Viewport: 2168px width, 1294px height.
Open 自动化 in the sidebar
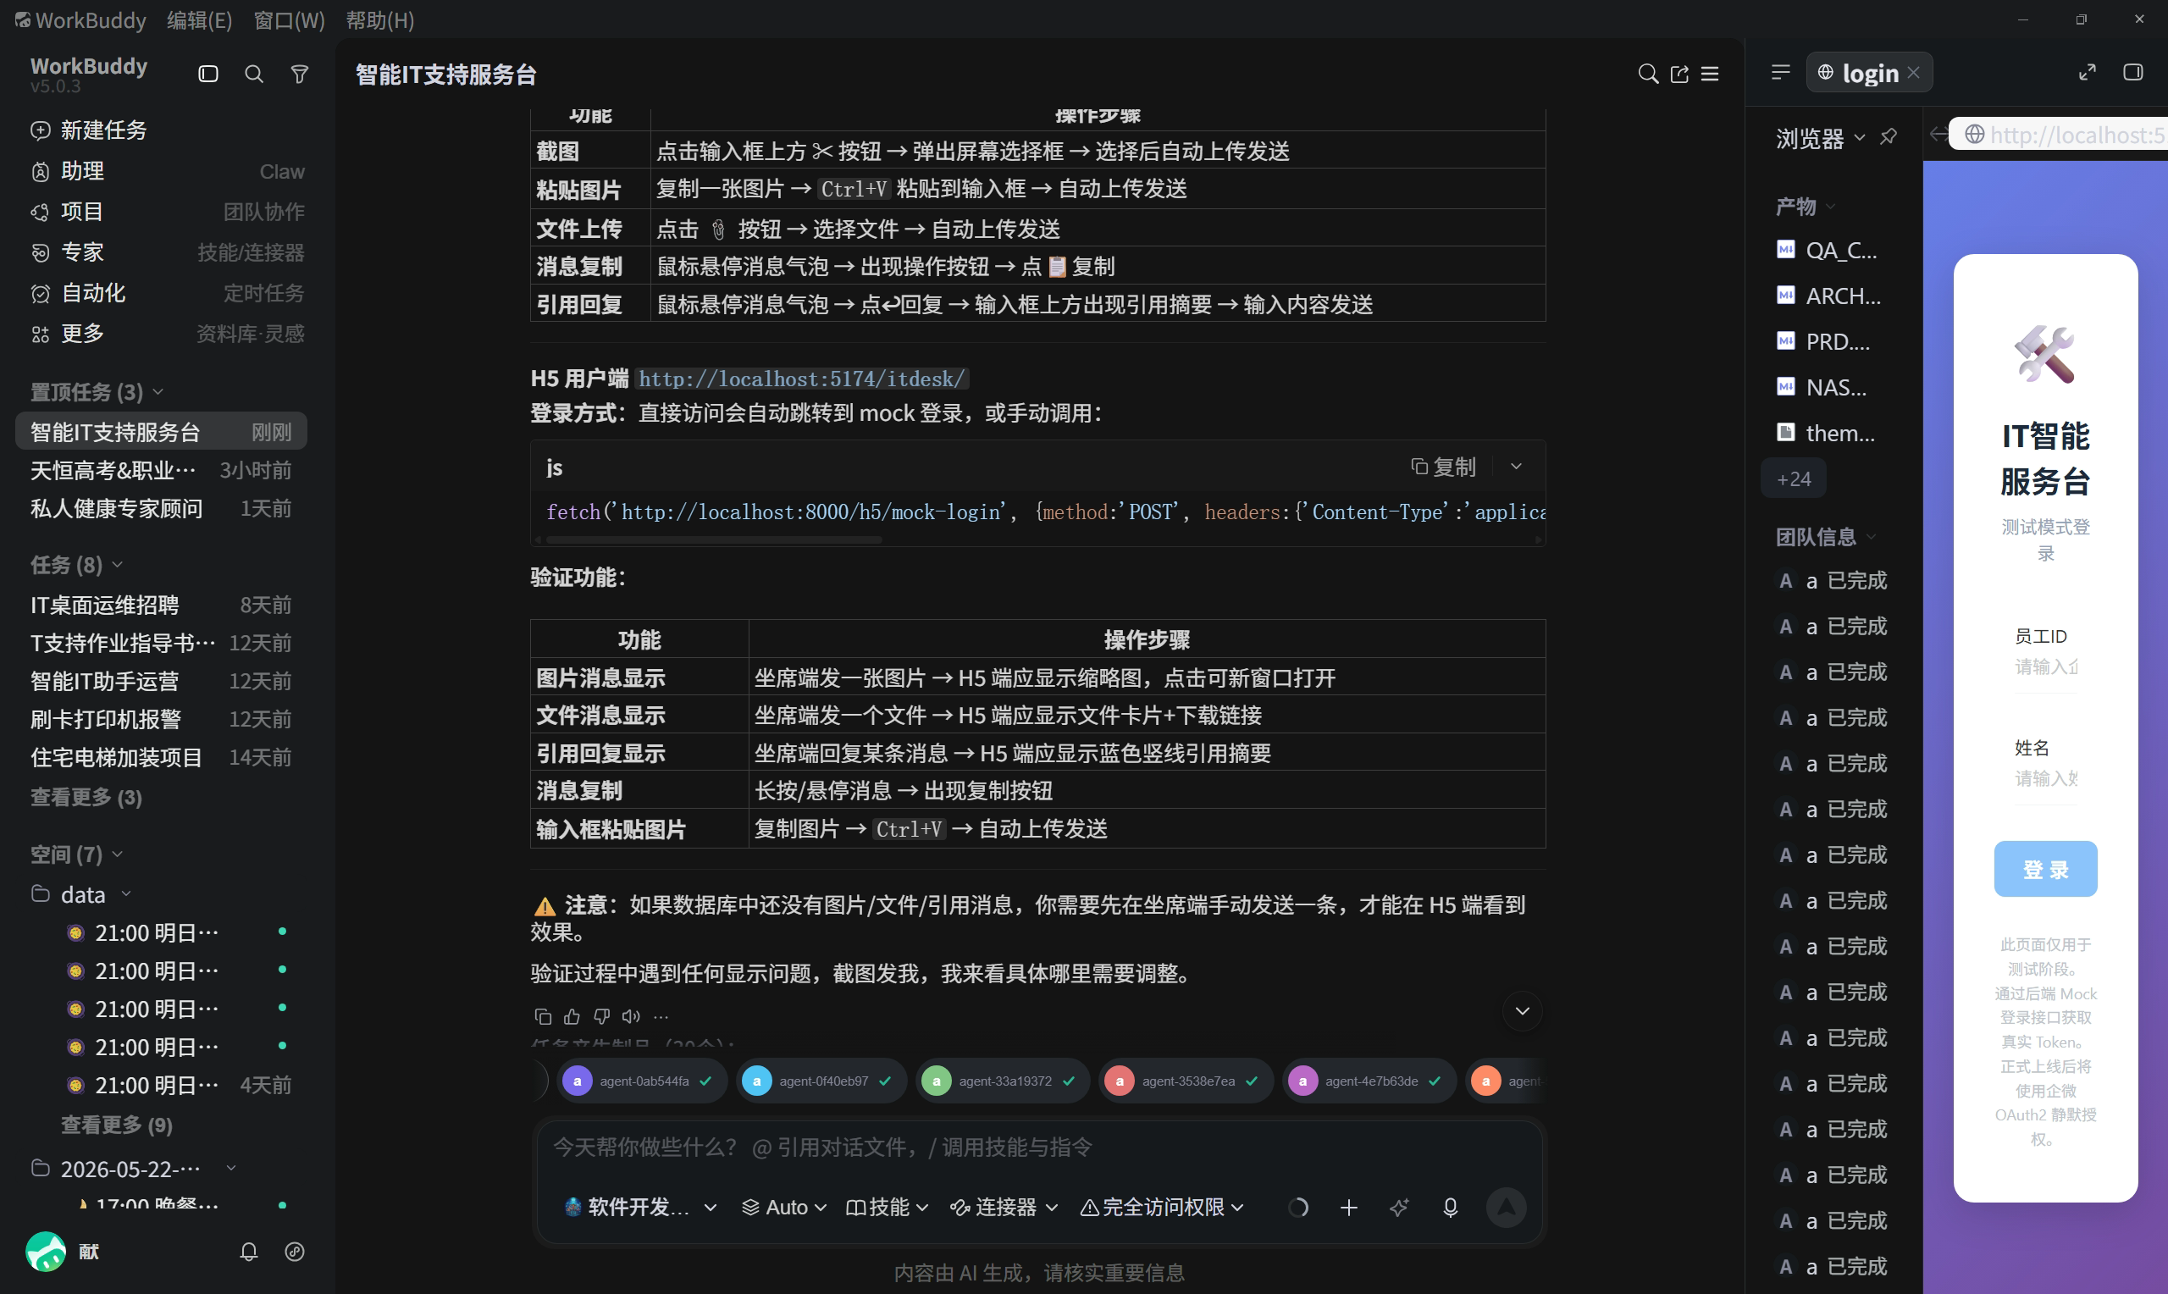pos(168,293)
